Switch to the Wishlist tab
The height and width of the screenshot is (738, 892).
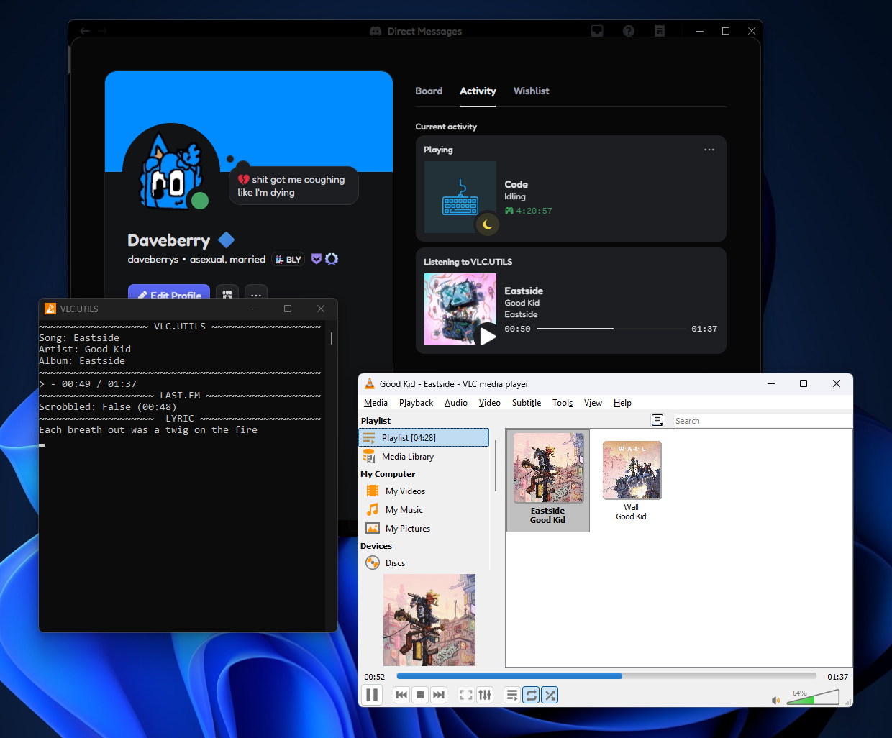[x=531, y=91]
